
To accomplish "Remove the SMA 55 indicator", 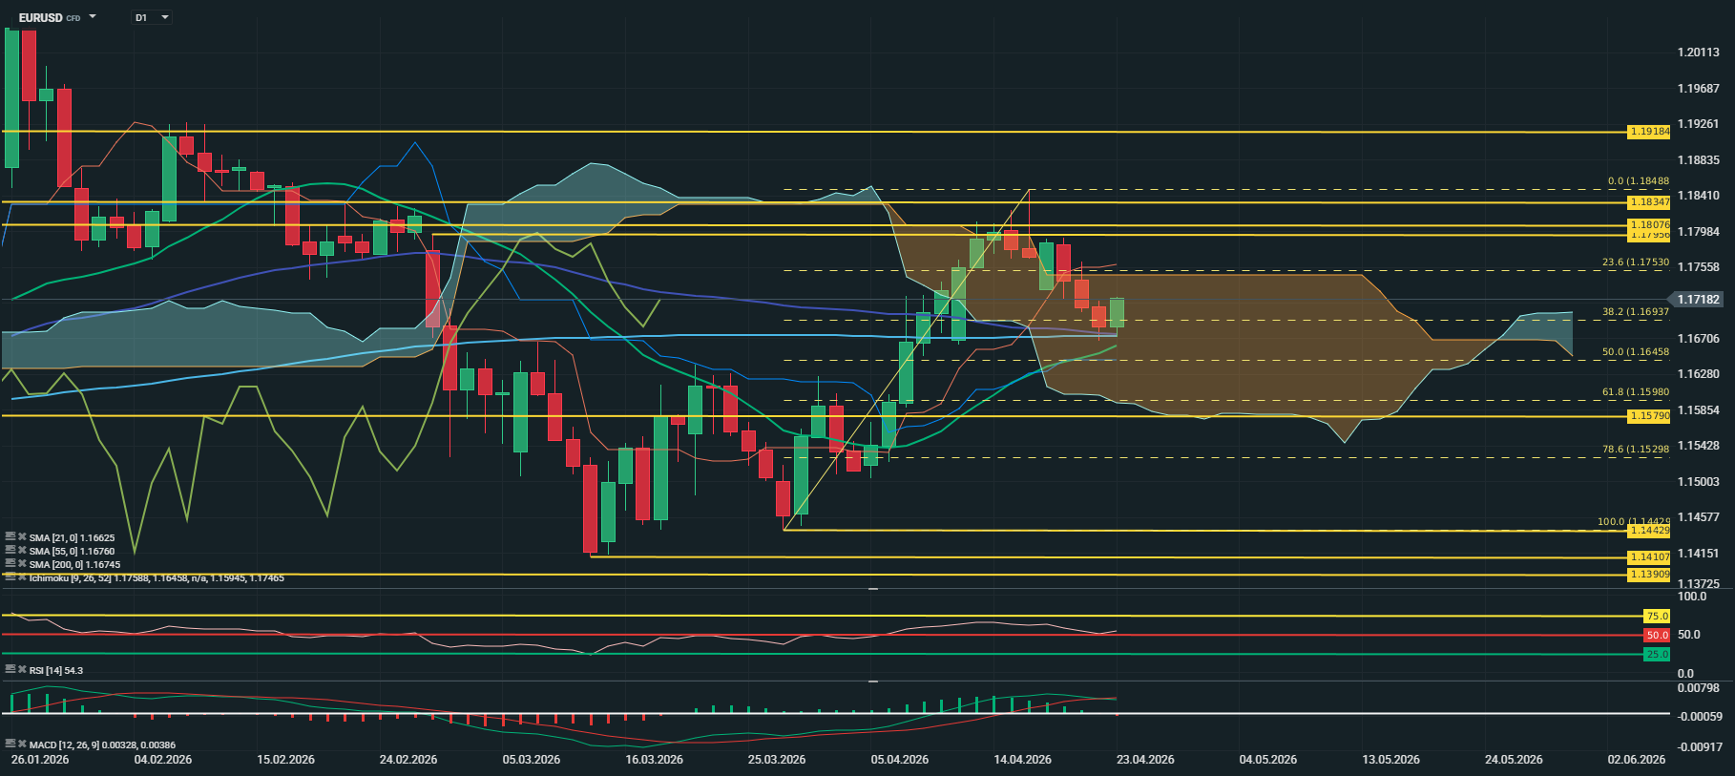I will point(22,551).
